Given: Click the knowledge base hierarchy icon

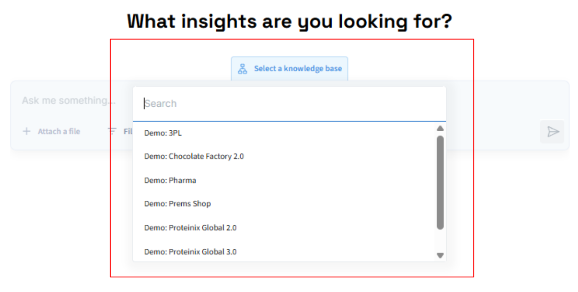Looking at the screenshot, I should coord(243,69).
